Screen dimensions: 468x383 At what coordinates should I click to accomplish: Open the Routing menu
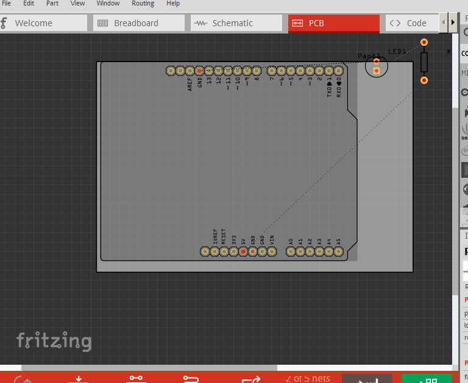(x=143, y=3)
